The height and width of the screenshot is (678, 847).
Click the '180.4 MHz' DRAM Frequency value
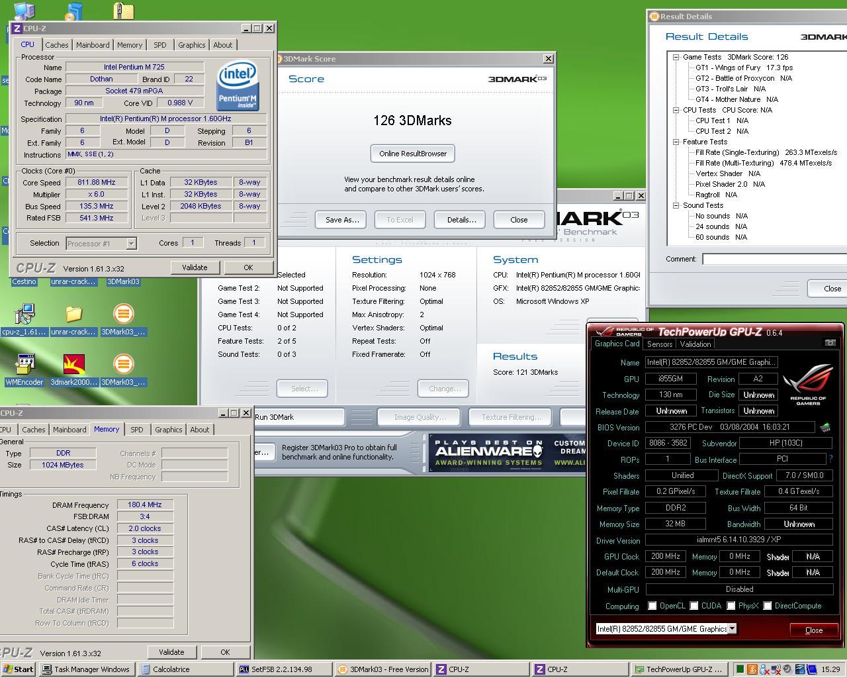(x=145, y=505)
